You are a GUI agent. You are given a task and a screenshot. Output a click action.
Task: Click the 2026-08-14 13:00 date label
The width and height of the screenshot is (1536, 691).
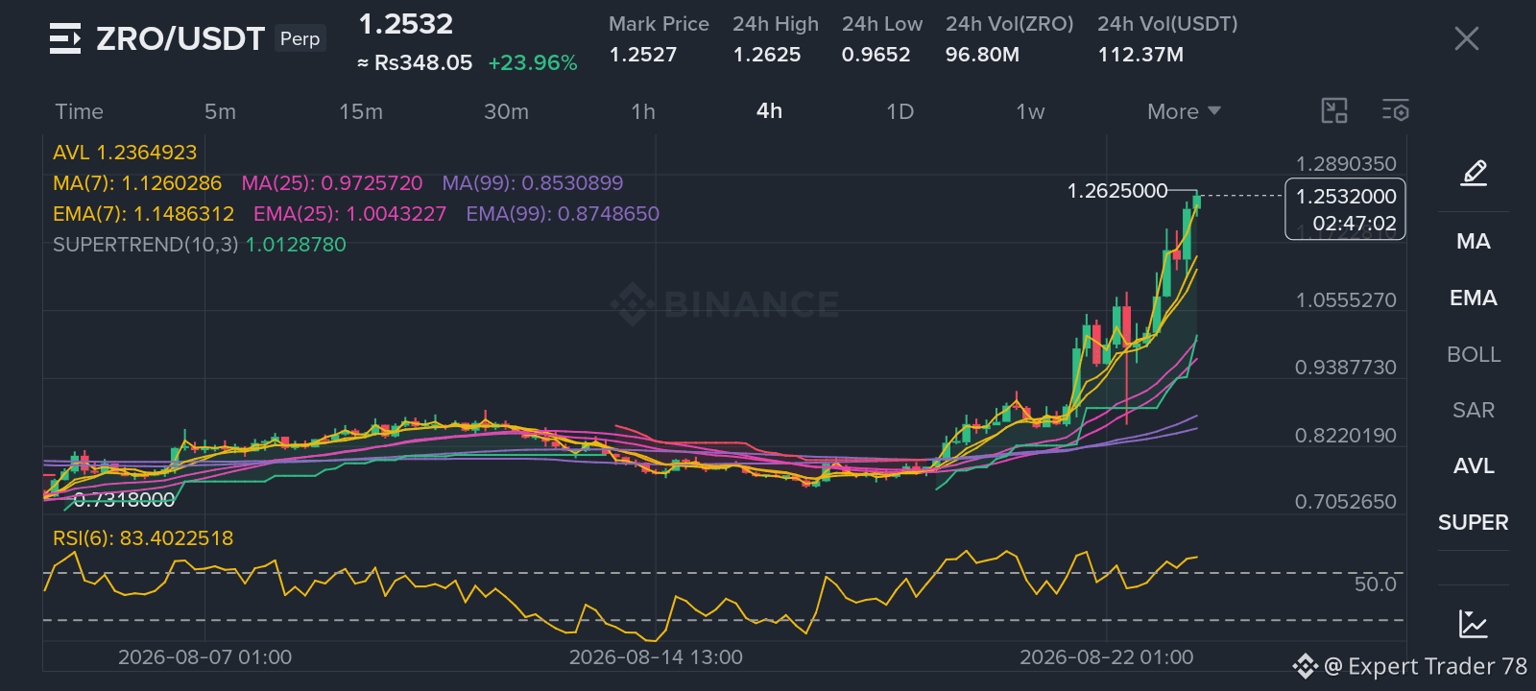[x=656, y=657]
